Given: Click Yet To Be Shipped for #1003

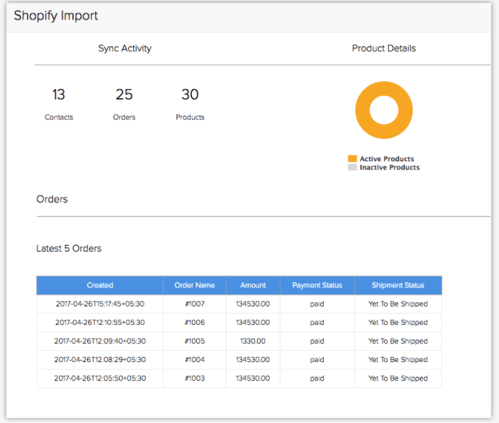Looking at the screenshot, I should pos(398,379).
